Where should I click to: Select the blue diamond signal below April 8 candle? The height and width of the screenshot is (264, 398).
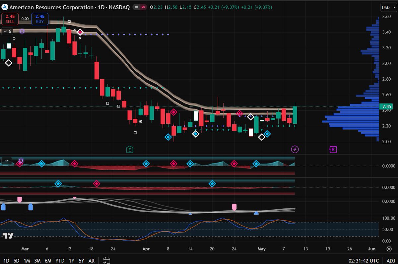pos(168,137)
